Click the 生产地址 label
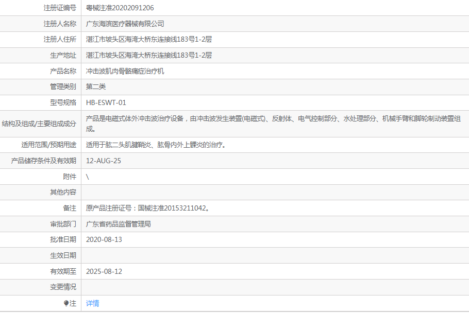The width and height of the screenshot is (469, 313). [x=63, y=55]
